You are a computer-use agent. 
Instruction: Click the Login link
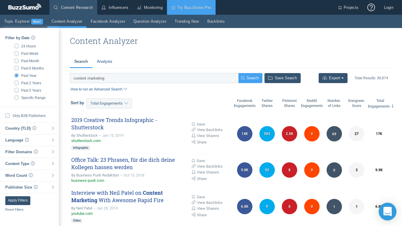point(389,7)
